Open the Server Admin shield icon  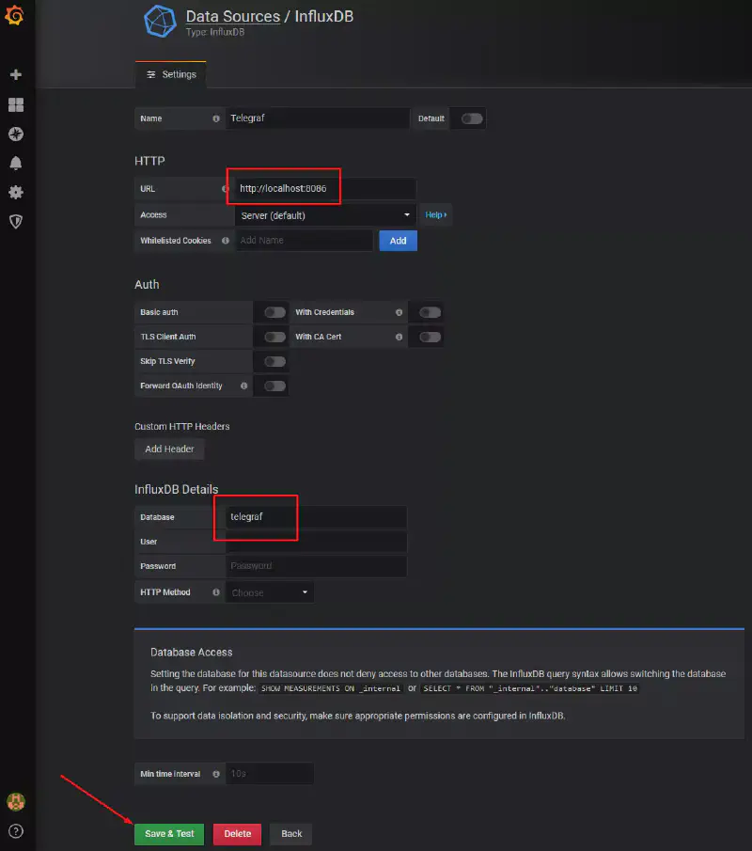pyautogui.click(x=16, y=221)
